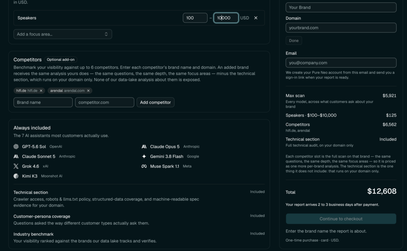The height and width of the screenshot is (251, 407).
Task: Remove the hifi.de competitor chip
Action: point(41,91)
